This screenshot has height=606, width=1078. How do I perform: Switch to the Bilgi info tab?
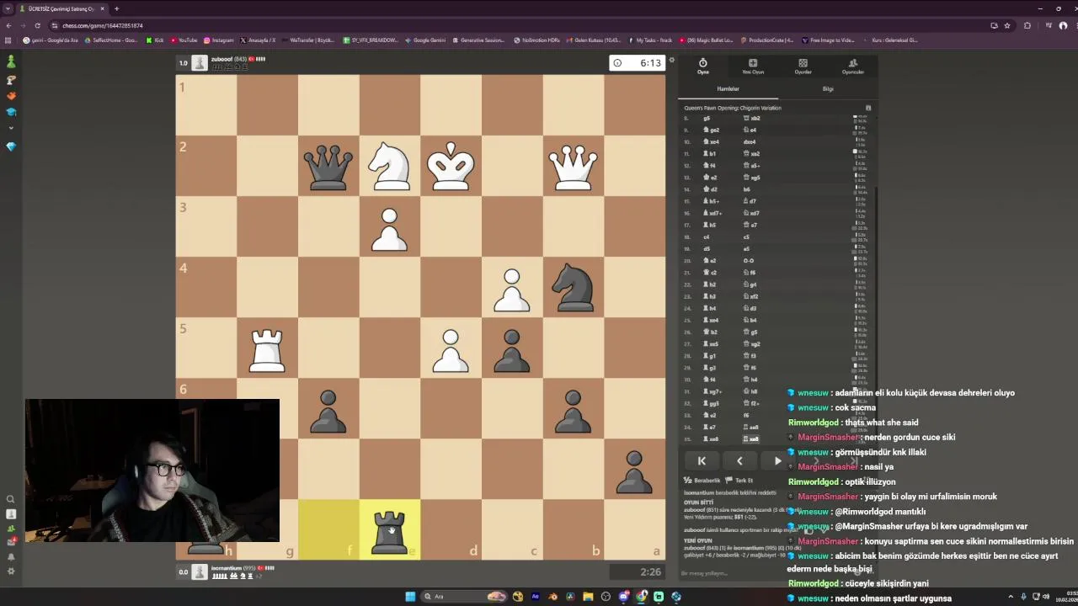pos(828,88)
